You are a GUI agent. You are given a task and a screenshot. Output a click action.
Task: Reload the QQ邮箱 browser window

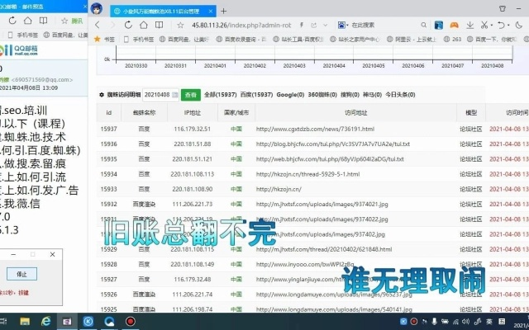[12, 21]
